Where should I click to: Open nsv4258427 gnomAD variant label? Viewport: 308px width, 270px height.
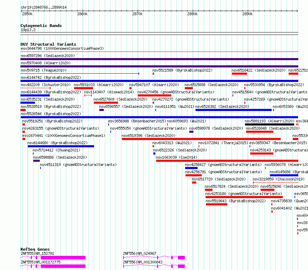(x=223, y=165)
